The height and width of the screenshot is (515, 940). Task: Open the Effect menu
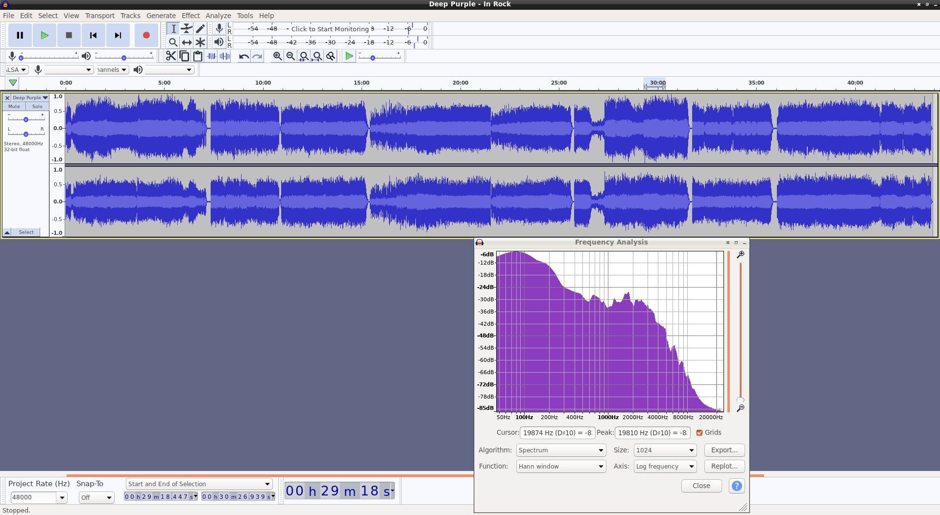[x=191, y=16]
